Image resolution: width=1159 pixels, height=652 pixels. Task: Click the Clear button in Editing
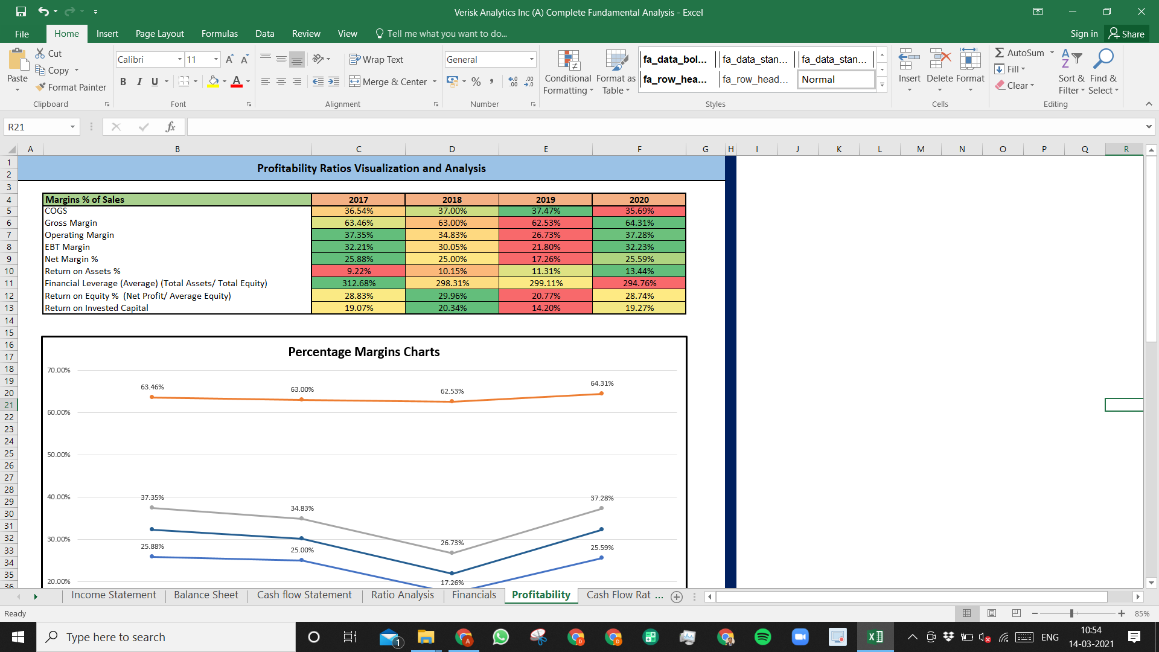point(1015,85)
